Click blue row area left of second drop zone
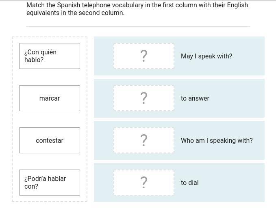The image size is (276, 215). 104,98
